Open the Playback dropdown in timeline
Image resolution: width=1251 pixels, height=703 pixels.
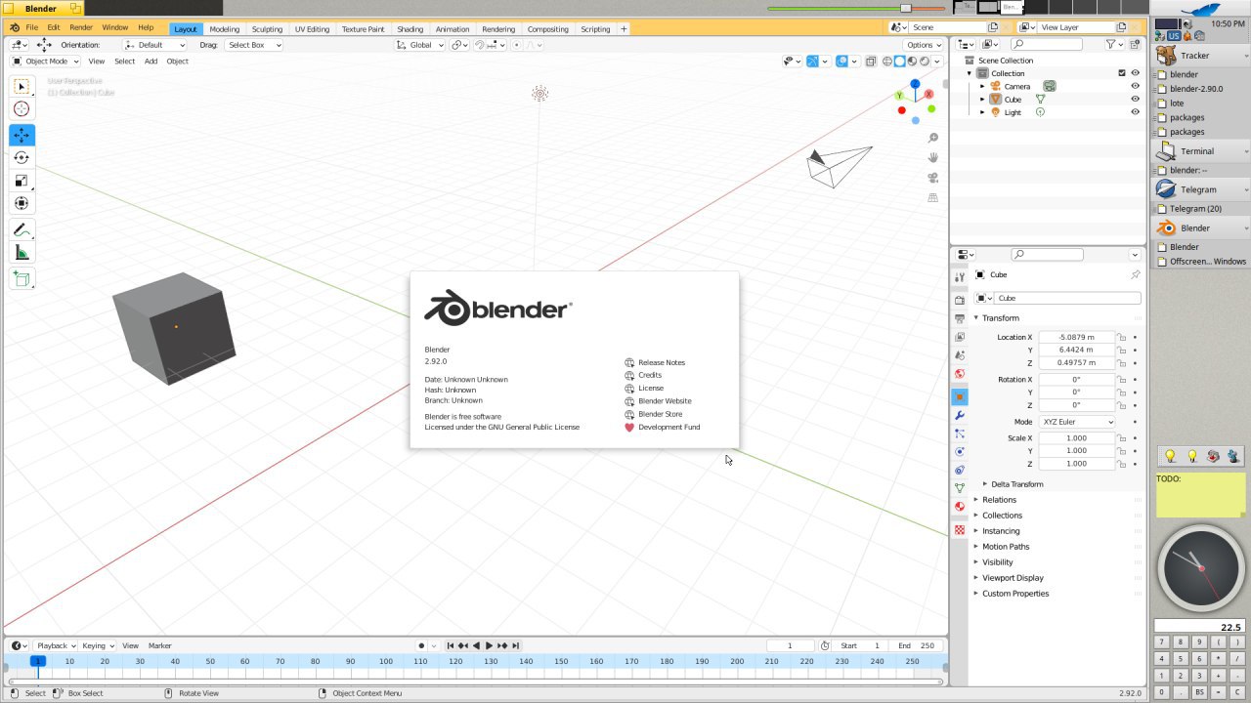(56, 645)
